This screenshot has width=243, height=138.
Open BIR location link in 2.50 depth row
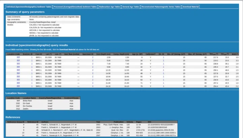pos(18,57)
